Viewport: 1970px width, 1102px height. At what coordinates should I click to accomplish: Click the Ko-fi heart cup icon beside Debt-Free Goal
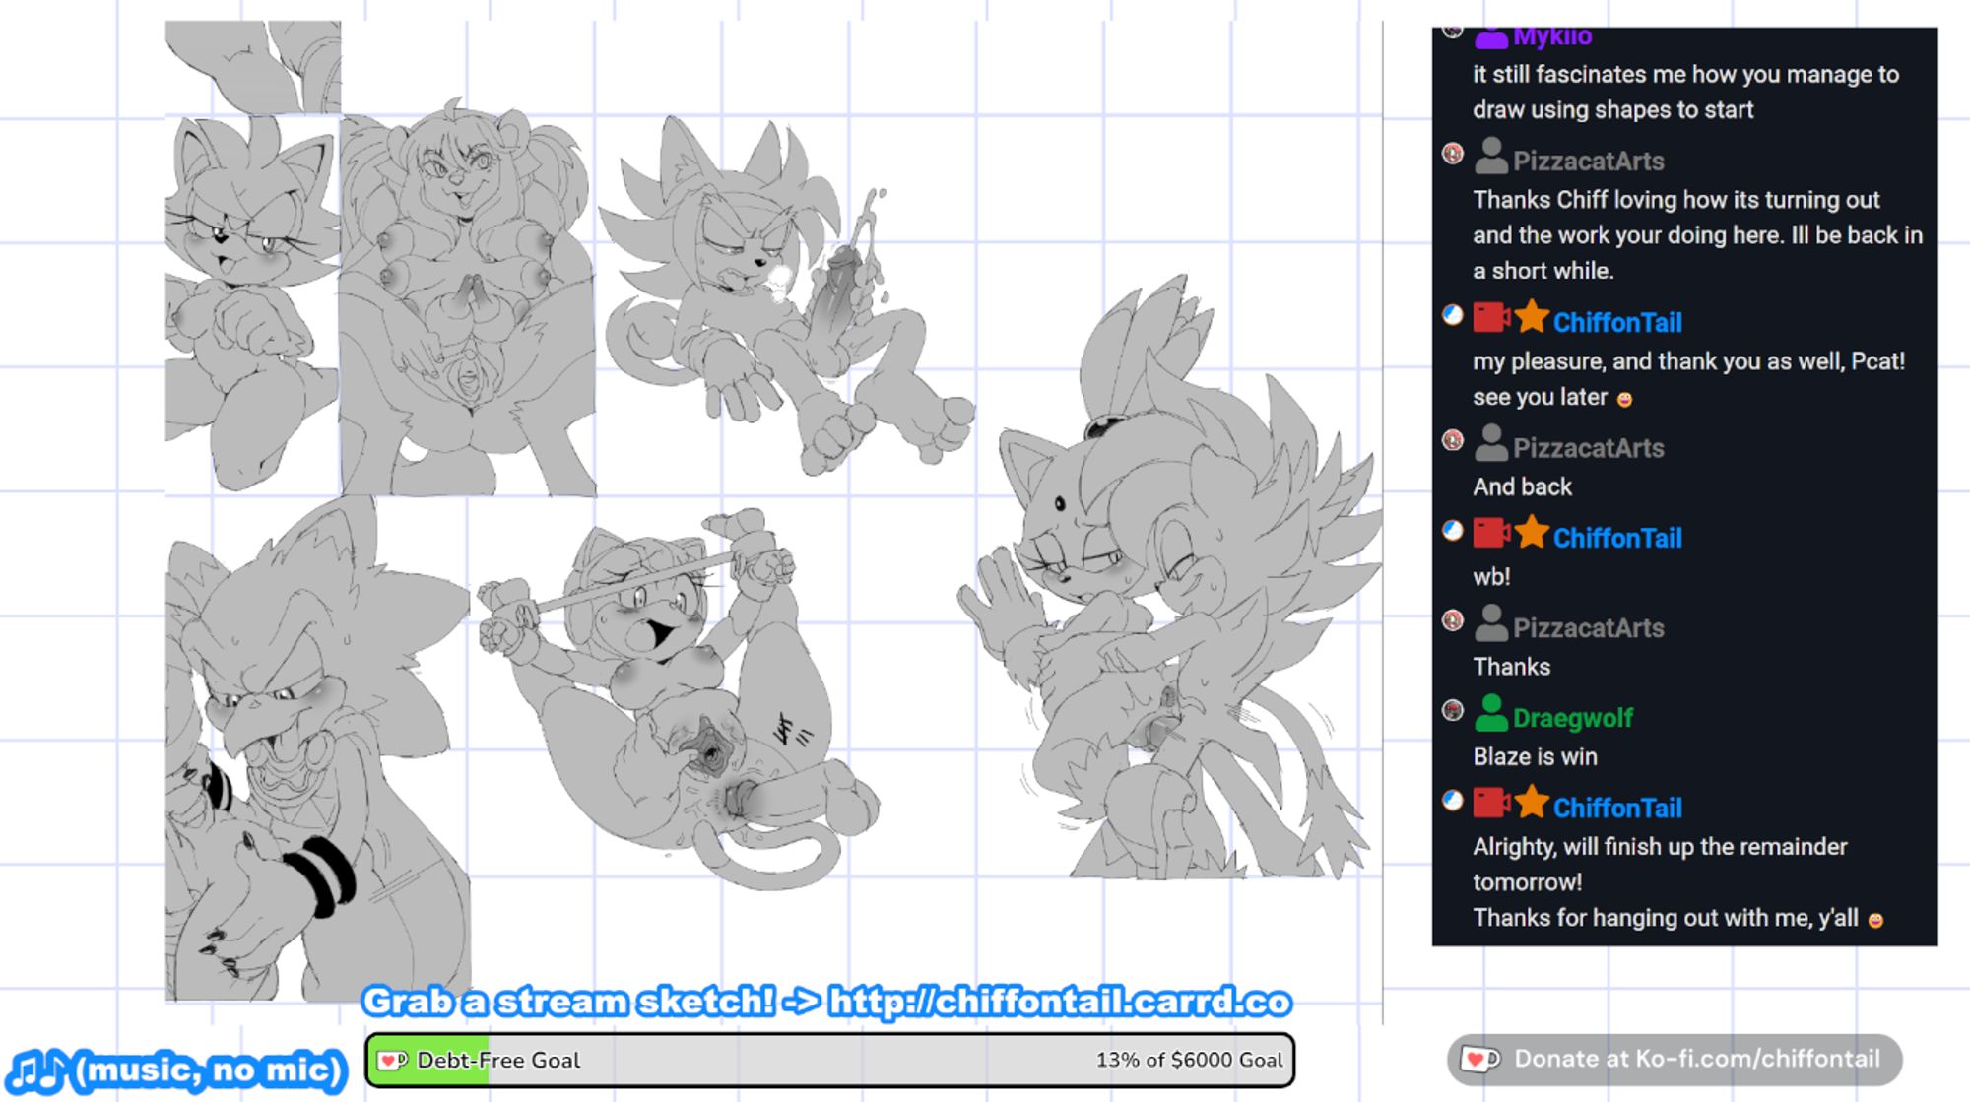coord(392,1060)
